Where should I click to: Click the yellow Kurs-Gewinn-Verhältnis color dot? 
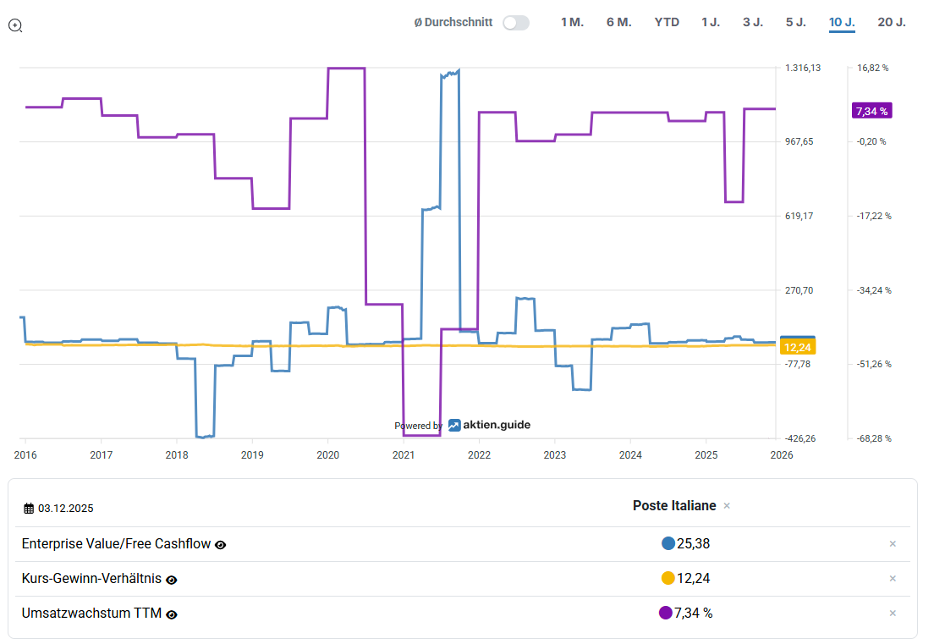tap(668, 578)
